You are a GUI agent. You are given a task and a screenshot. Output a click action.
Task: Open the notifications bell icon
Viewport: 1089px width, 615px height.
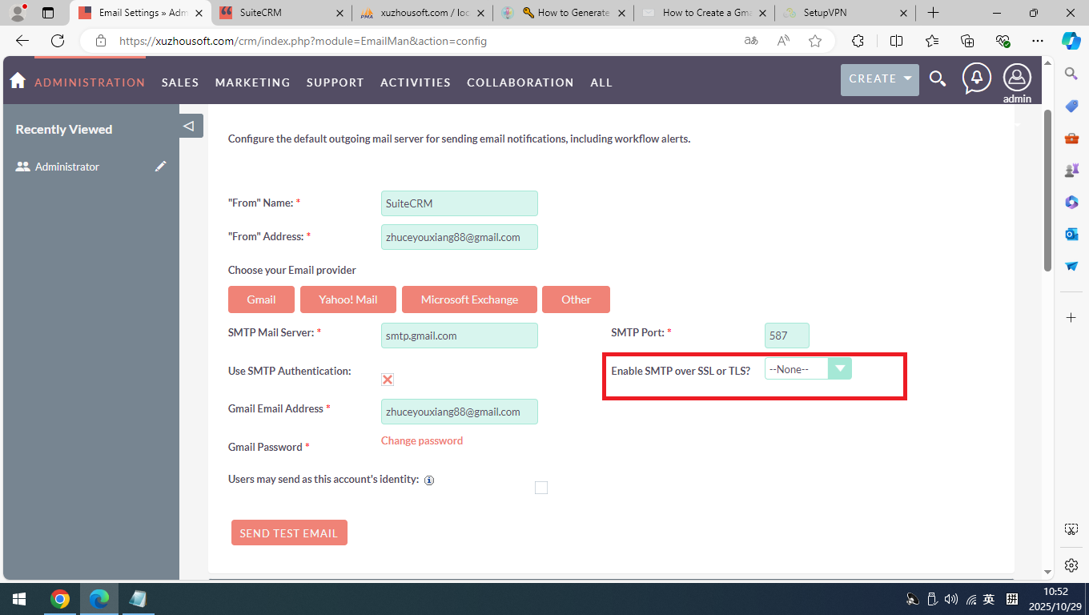coord(976,78)
